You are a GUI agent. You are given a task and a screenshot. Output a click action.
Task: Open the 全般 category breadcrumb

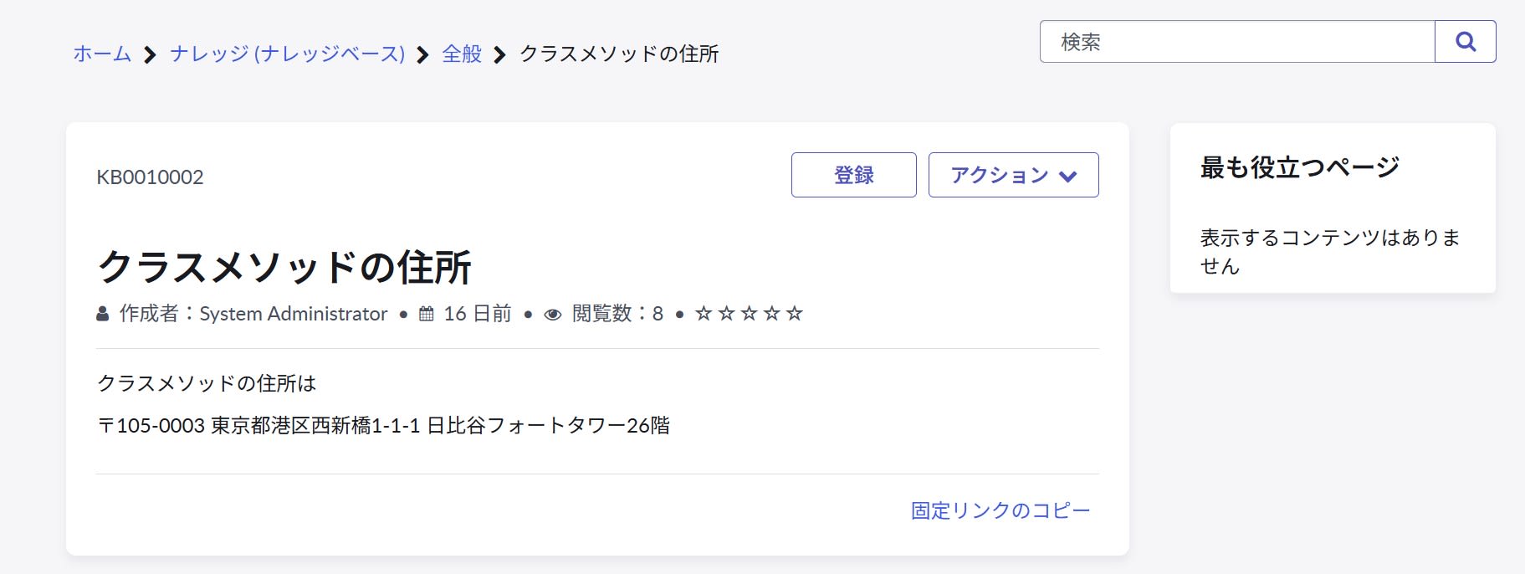(x=462, y=54)
